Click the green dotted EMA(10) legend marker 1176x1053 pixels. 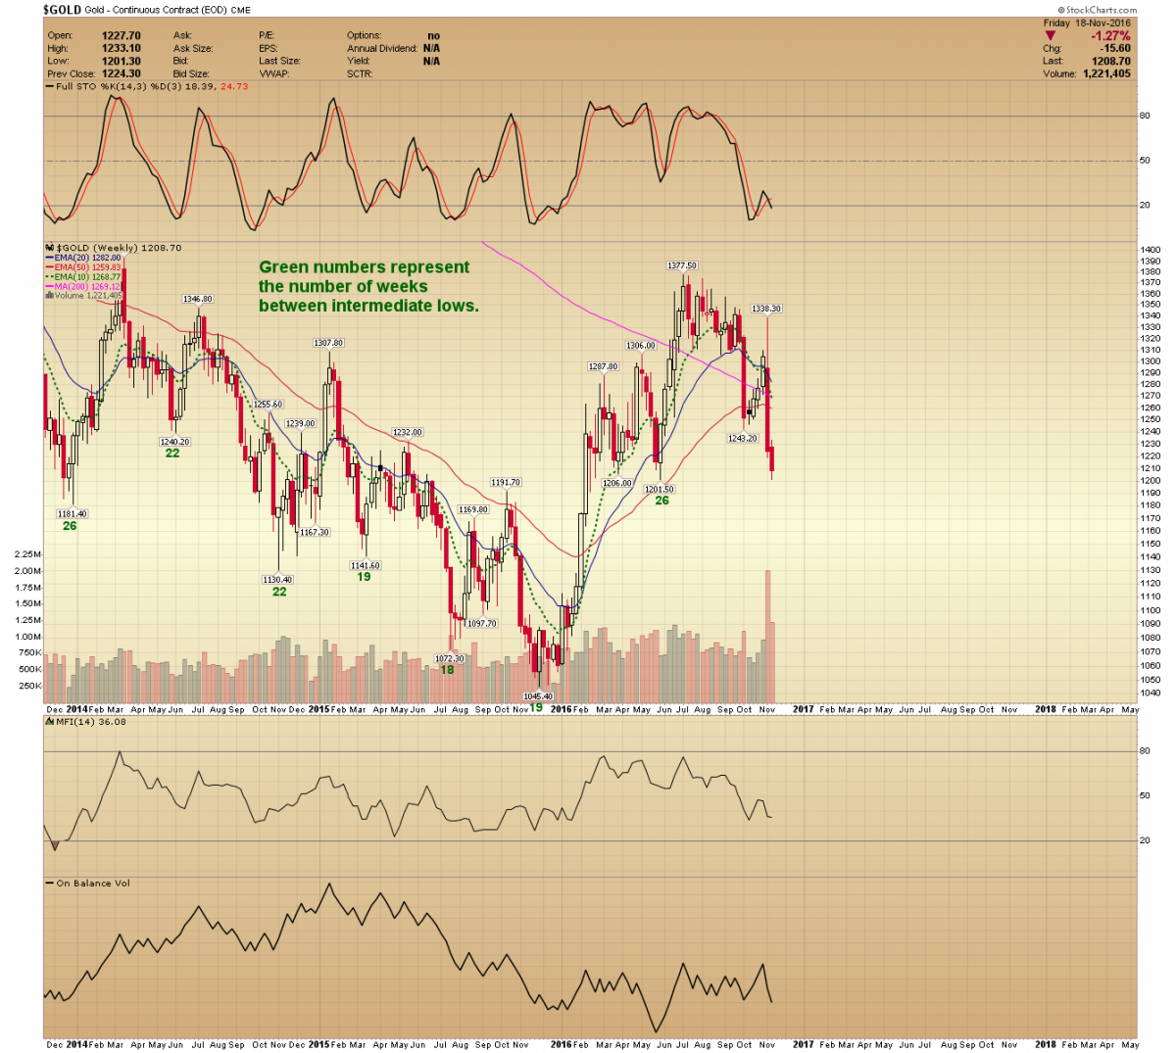pyautogui.click(x=50, y=276)
